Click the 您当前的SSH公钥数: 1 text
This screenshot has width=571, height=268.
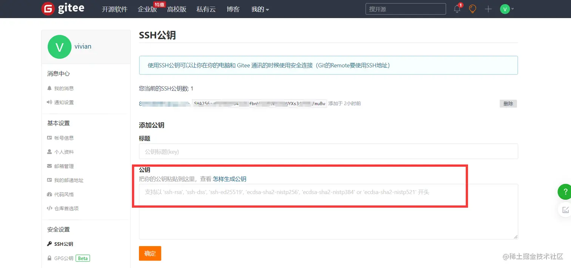click(x=166, y=89)
